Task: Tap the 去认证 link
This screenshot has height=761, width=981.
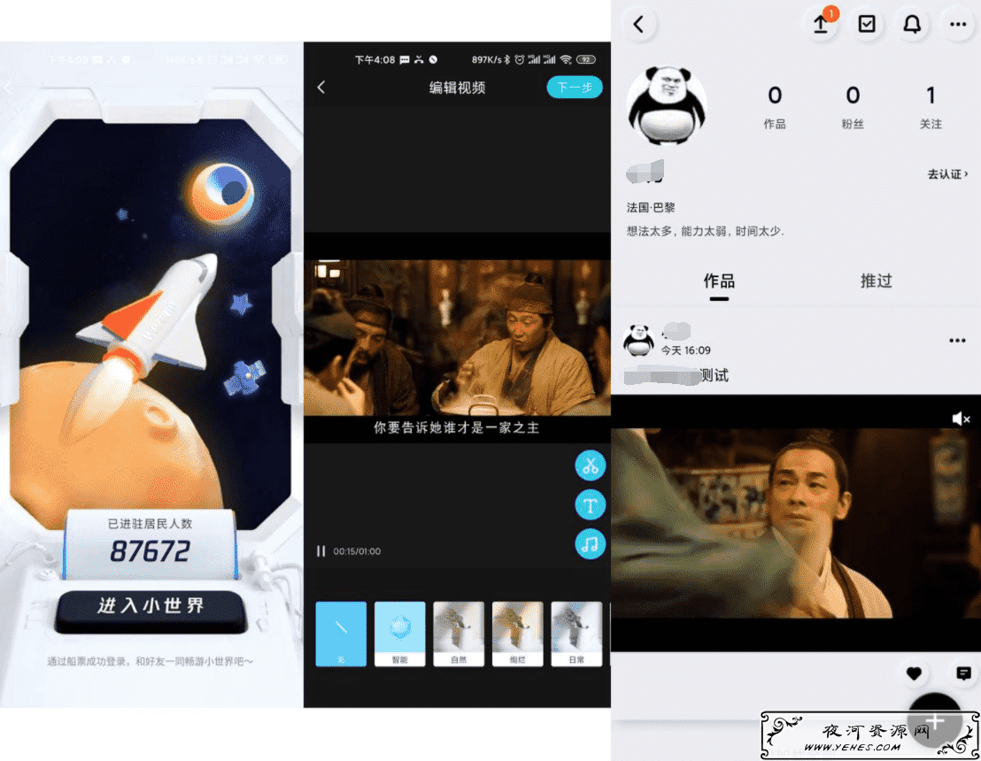Action: point(947,173)
